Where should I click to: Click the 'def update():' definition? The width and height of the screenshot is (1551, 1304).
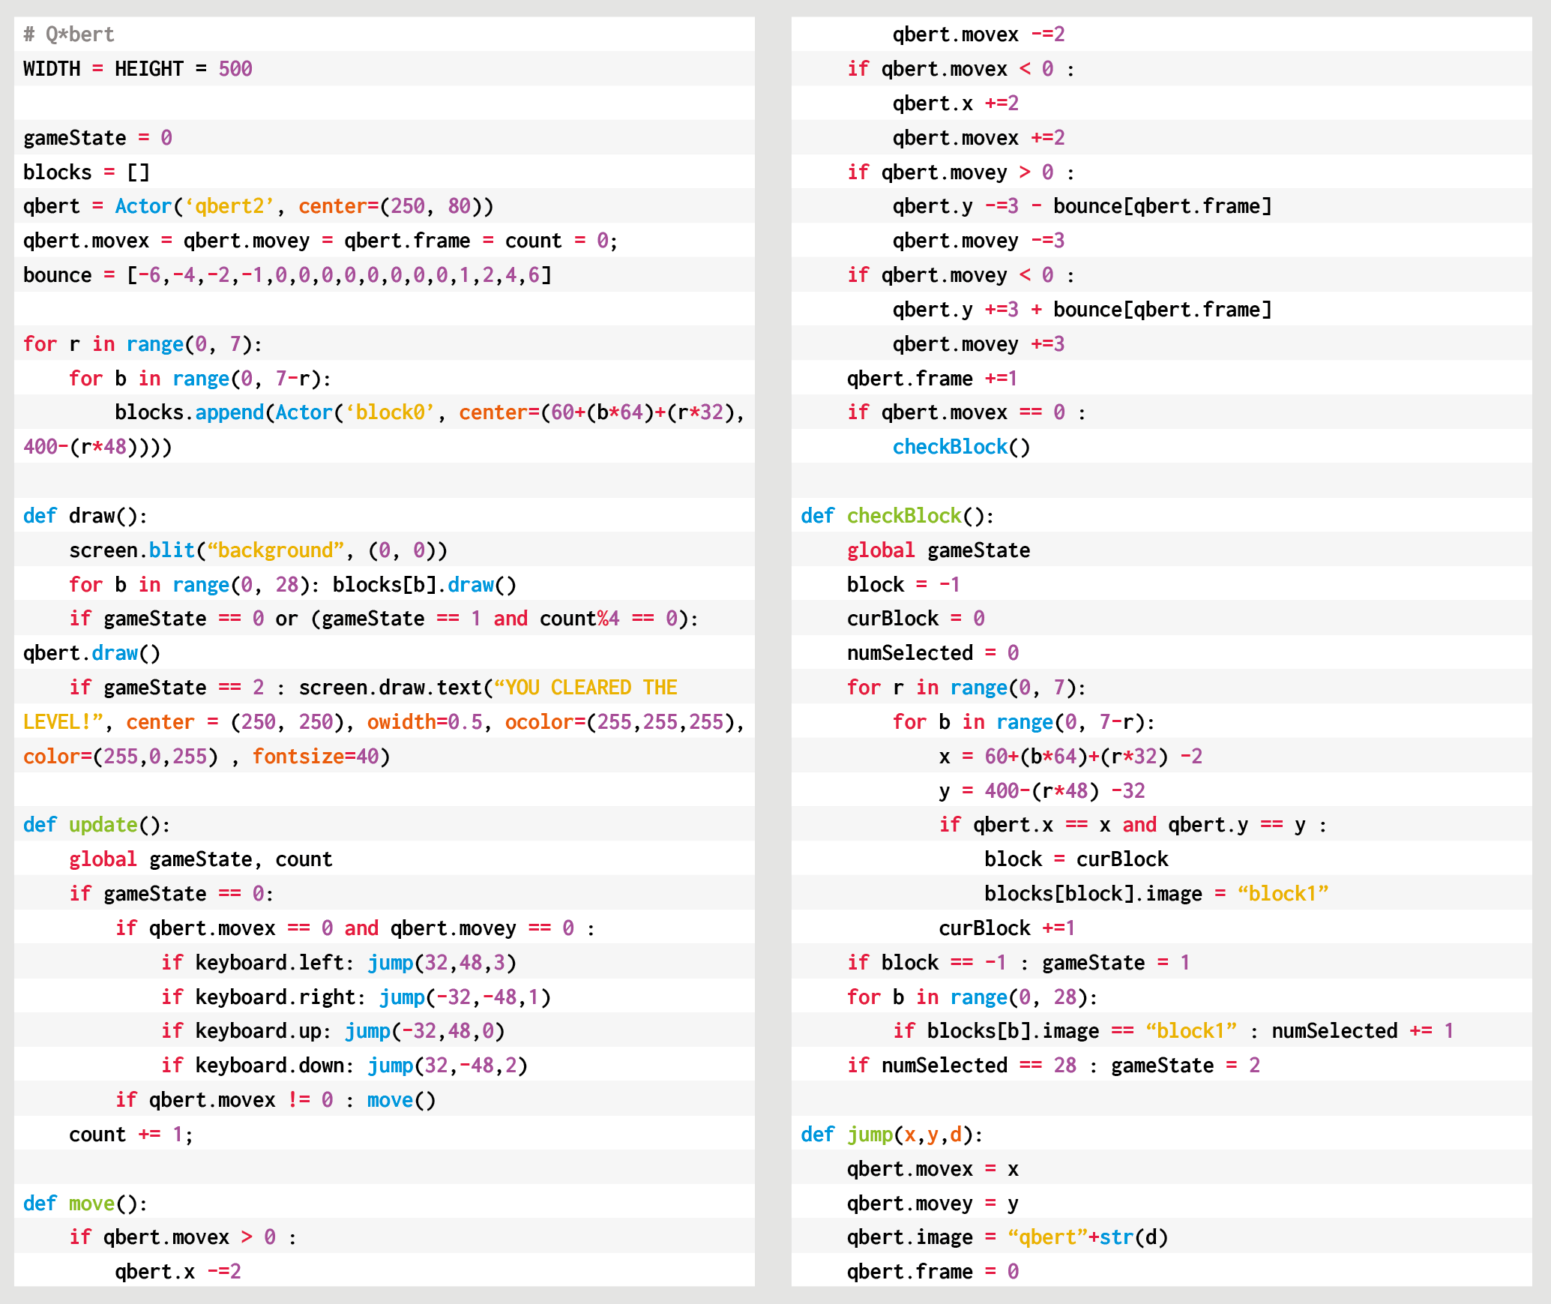click(97, 825)
